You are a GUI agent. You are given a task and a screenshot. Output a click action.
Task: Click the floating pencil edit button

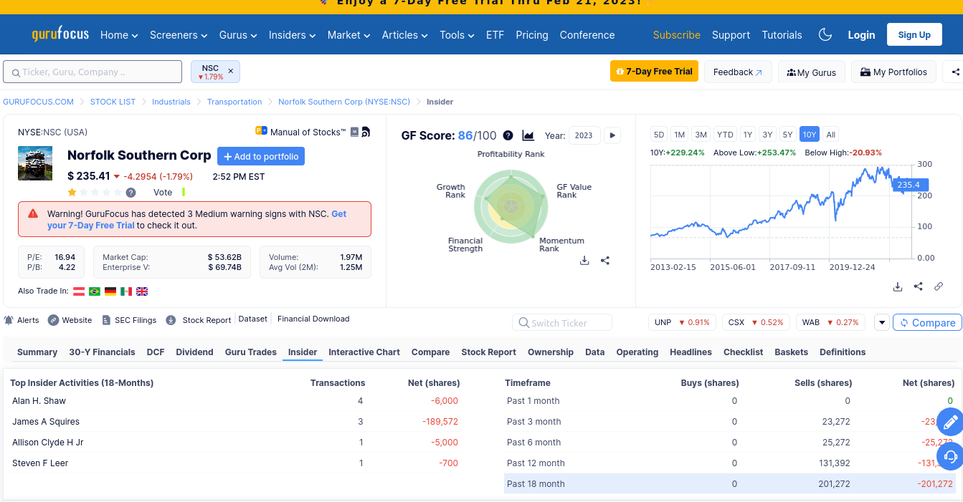click(950, 422)
